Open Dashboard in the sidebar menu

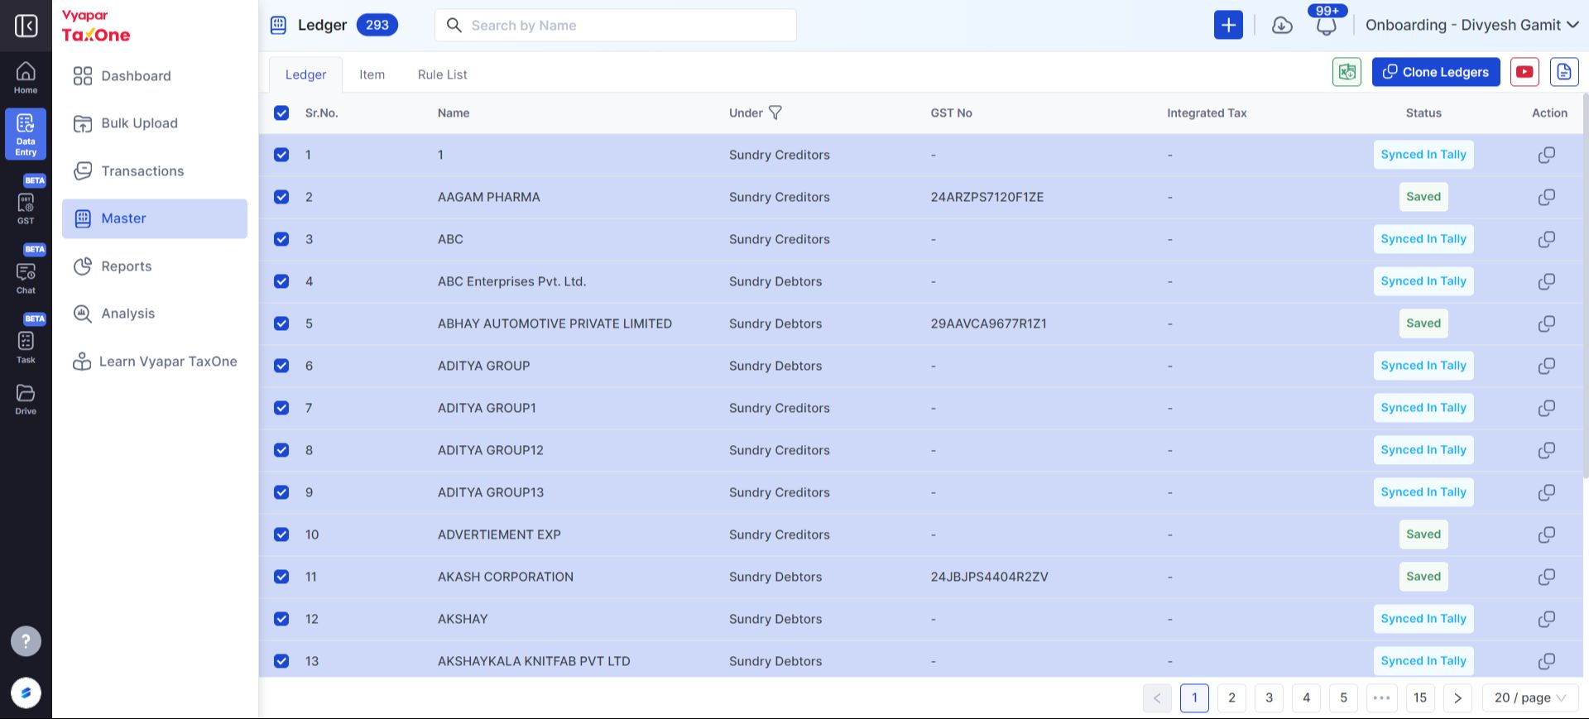click(x=155, y=76)
